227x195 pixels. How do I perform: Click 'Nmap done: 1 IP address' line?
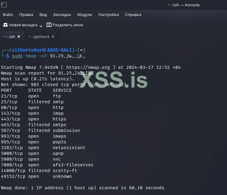point(83,188)
